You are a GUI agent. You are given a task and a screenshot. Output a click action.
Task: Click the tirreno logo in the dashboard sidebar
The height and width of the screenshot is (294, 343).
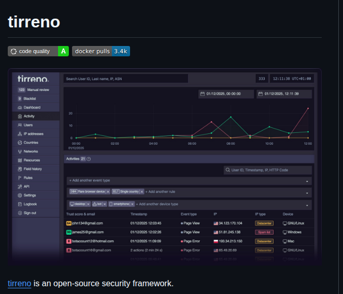[x=33, y=79]
